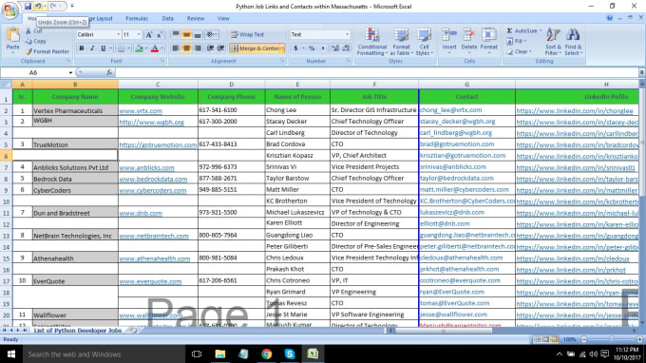
Task: Open Fill Color bucket swatch
Action: tap(139, 48)
